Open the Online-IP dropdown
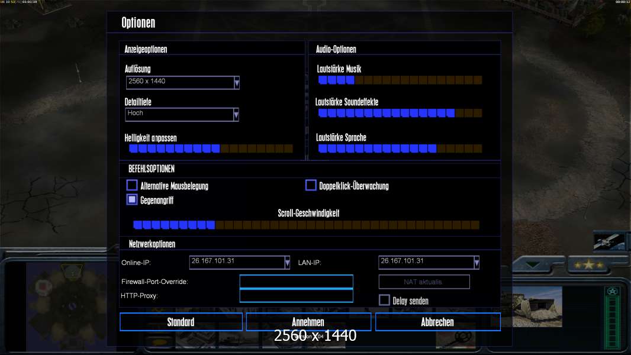 coord(240,263)
